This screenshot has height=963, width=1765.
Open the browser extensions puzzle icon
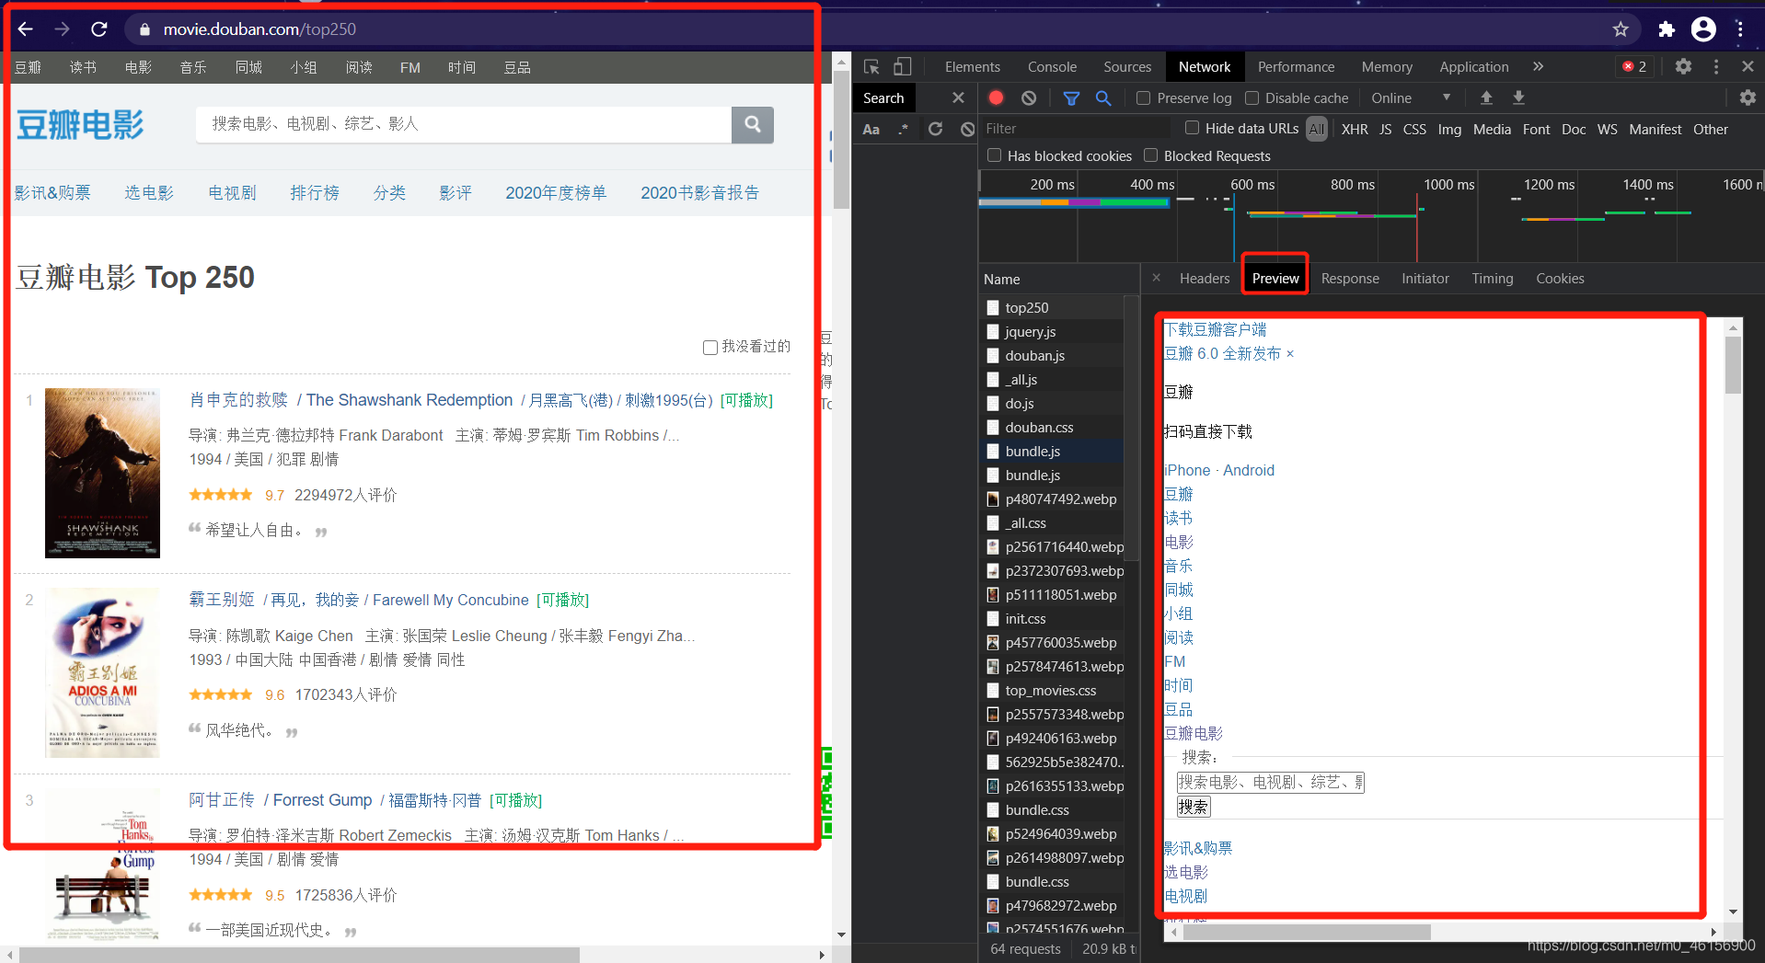1667,29
